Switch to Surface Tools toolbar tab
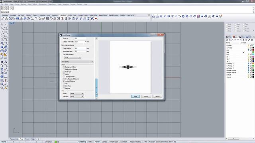This screenshot has height=143, width=255. click(83, 15)
